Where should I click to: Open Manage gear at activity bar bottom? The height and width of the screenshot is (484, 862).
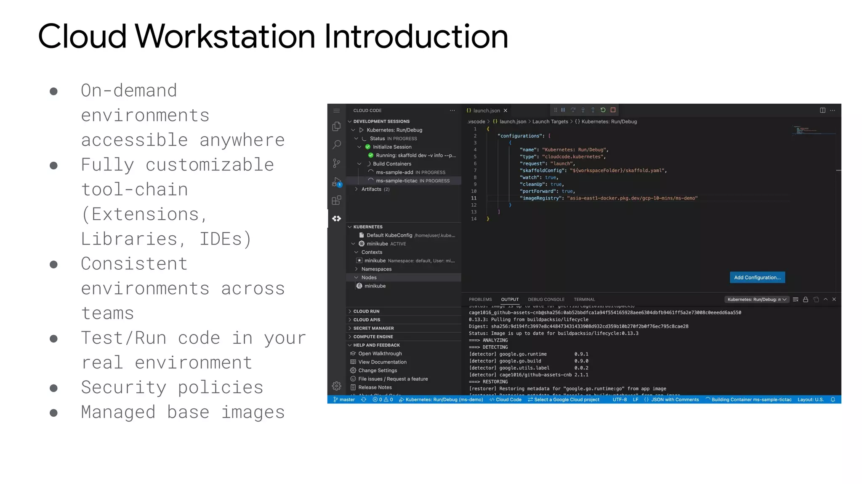click(x=336, y=386)
